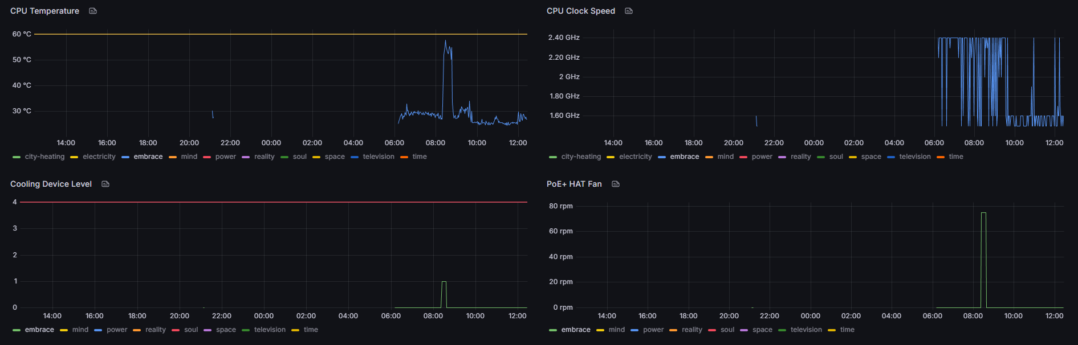Open the CPU Clock Speed panel title menu
Screen dimensions: 1078x345
580,11
